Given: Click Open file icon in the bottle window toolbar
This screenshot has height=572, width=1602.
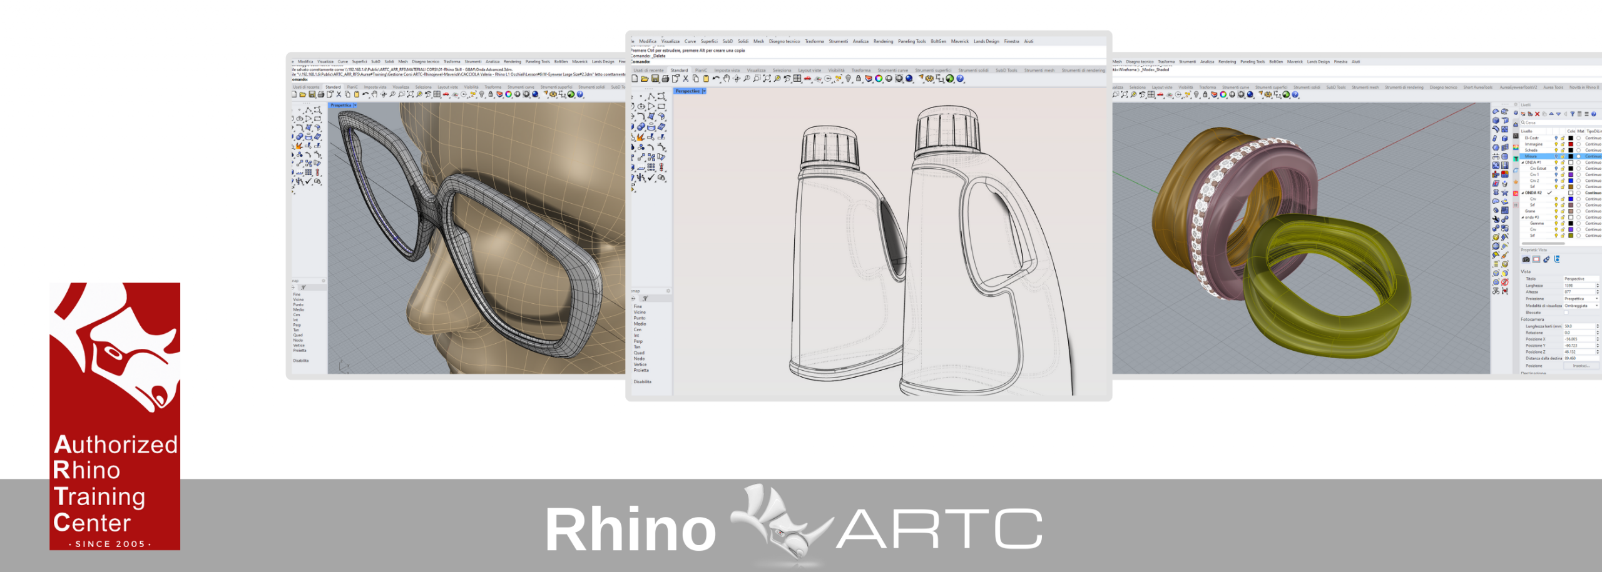Looking at the screenshot, I should (x=645, y=79).
